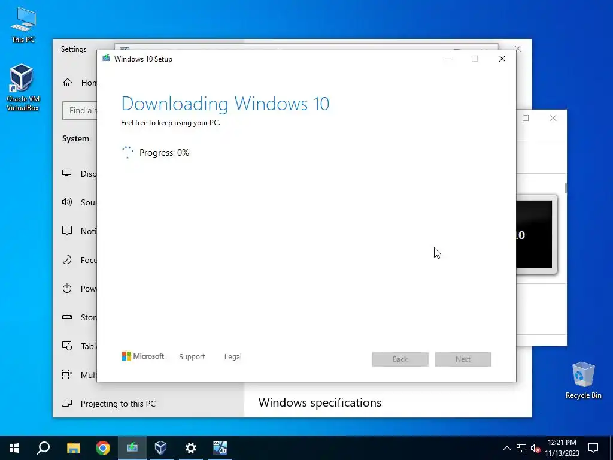Click the Back button in Windows 10 Setup
The image size is (613, 460).
[400, 359]
